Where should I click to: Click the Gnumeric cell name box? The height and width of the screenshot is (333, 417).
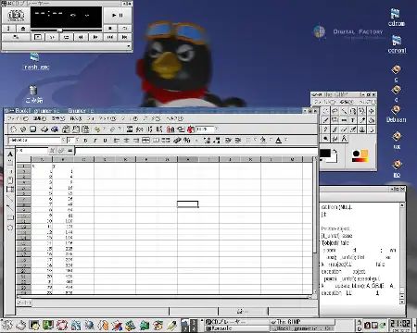(32, 151)
